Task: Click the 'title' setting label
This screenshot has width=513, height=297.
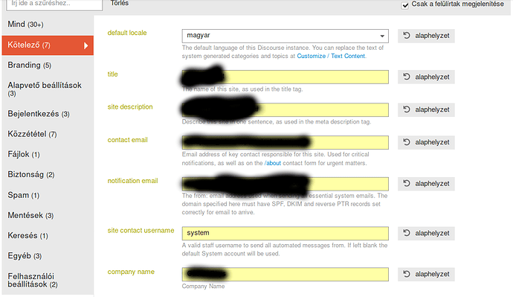Action: click(x=112, y=74)
